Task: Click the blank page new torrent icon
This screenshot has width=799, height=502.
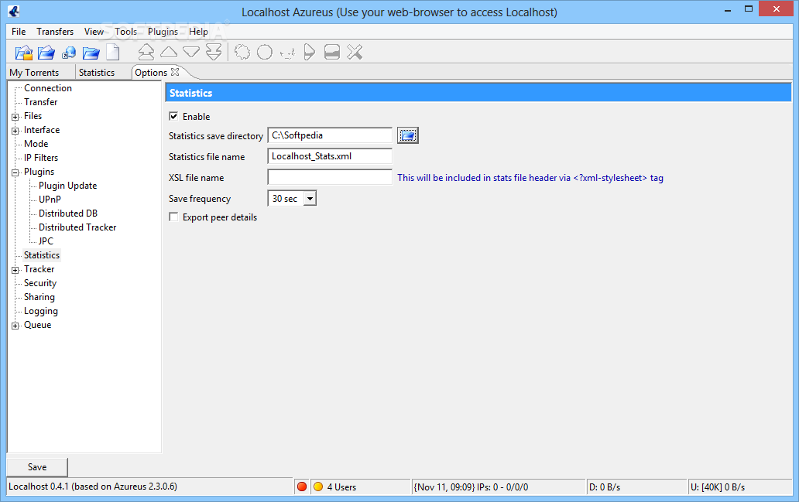Action: [113, 53]
